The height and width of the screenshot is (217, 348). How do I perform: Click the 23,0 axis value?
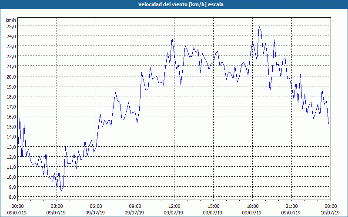click(11, 46)
